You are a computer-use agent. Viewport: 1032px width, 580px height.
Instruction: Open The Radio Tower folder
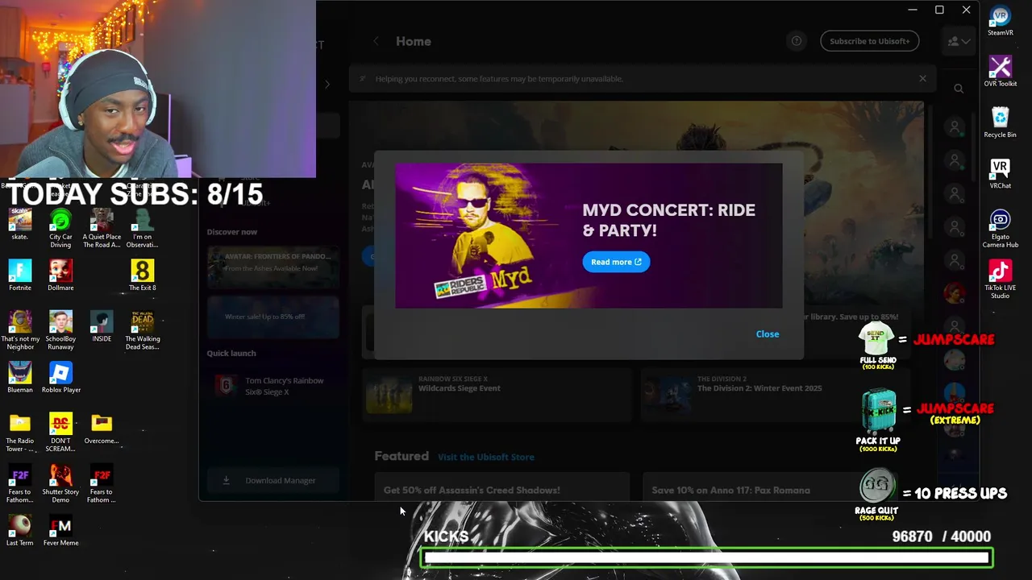click(x=20, y=433)
